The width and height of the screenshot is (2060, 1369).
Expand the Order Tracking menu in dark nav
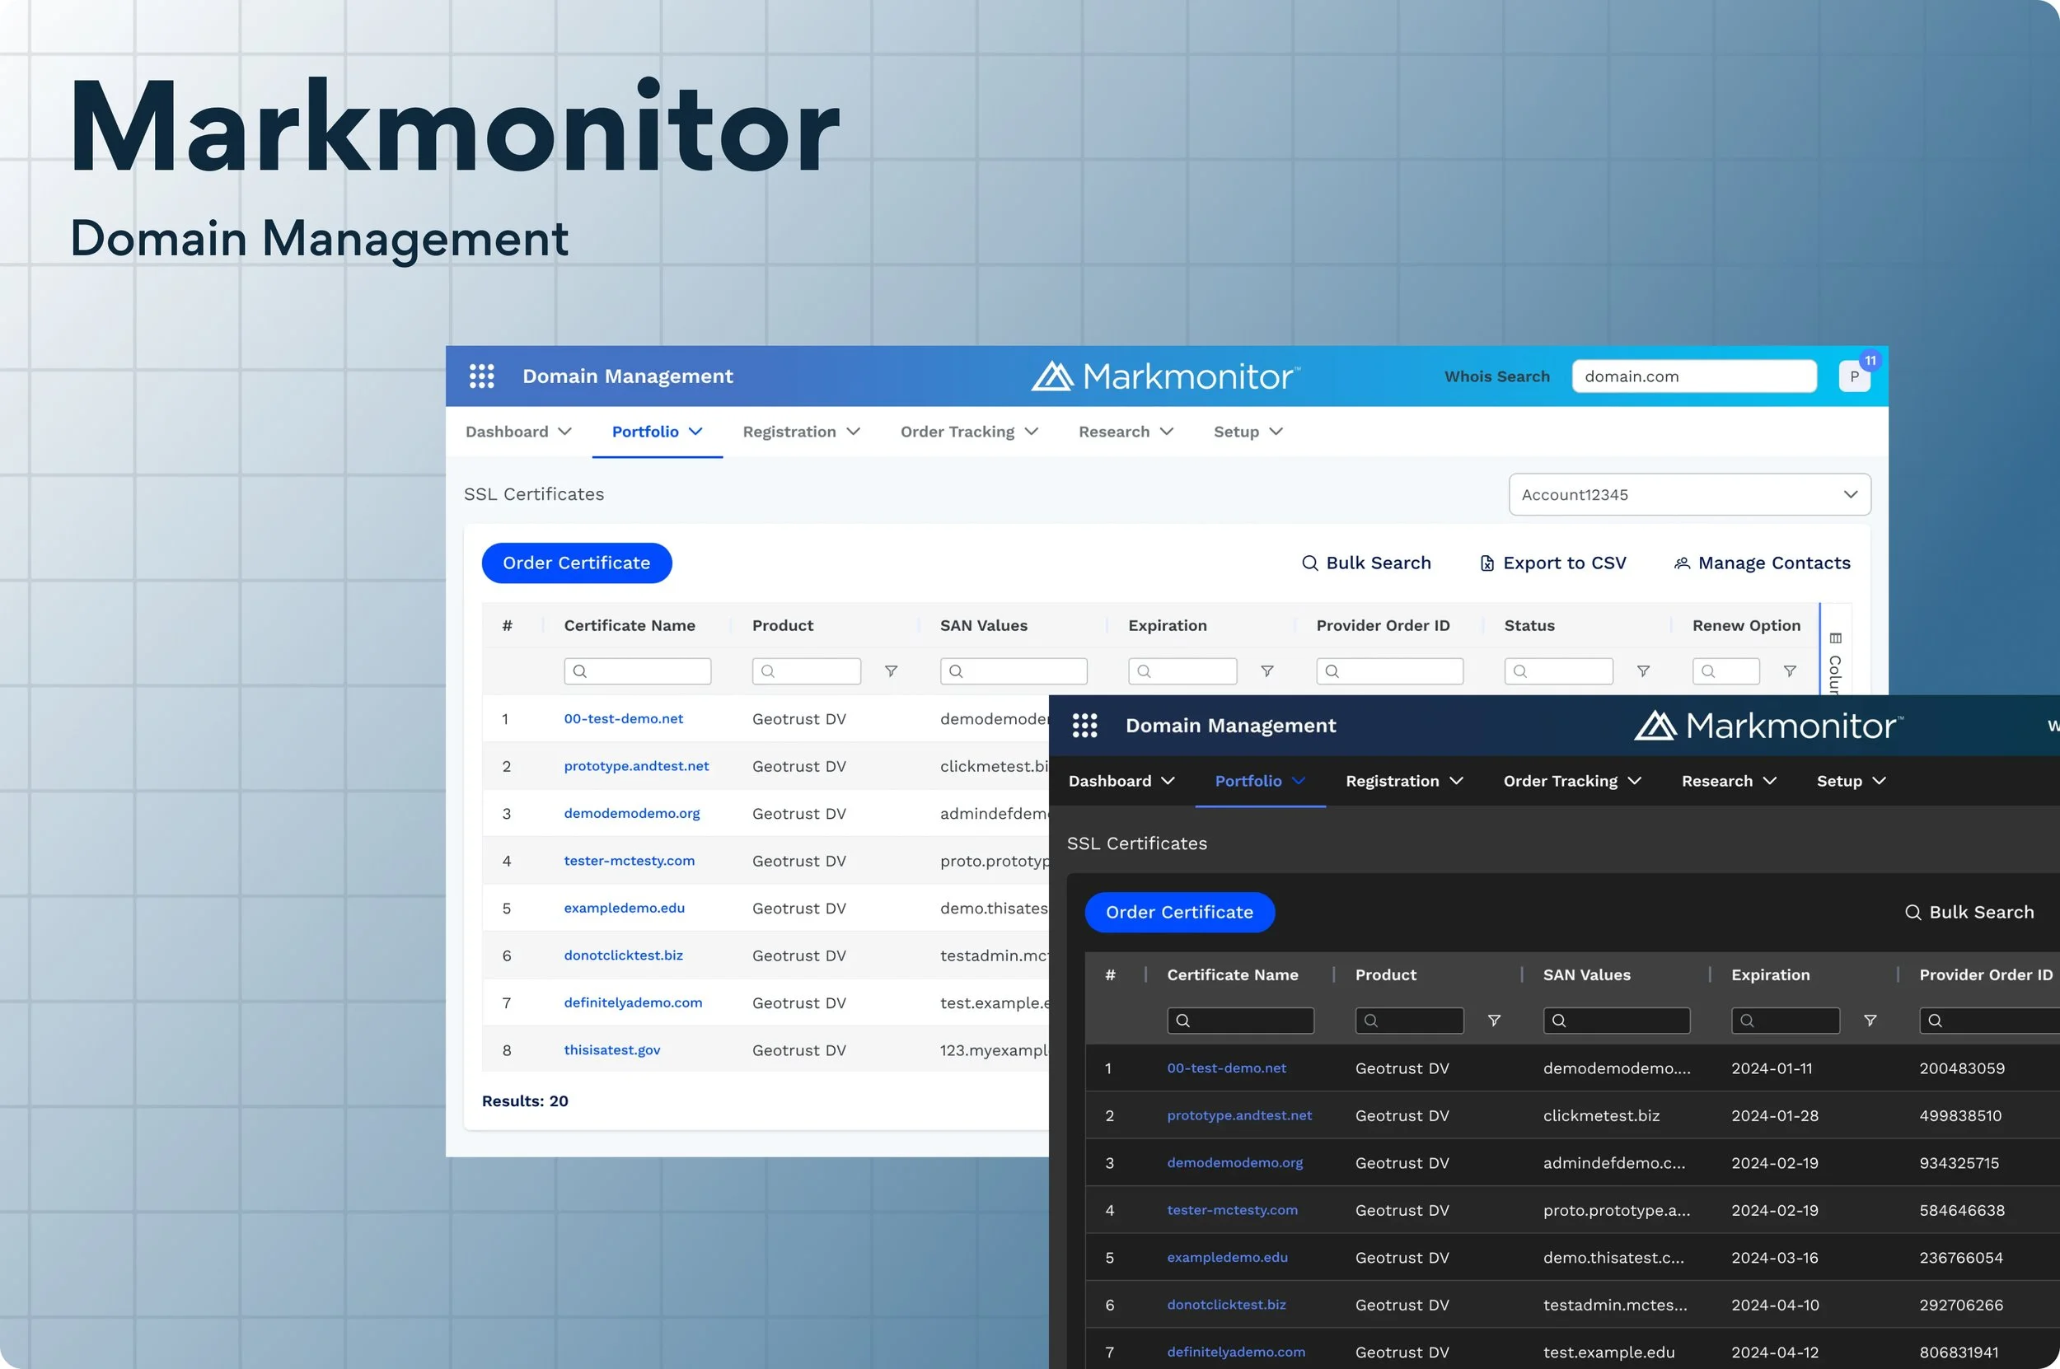coord(1571,782)
